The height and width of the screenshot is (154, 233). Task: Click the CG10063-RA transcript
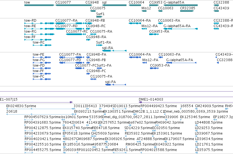click(160, 23)
